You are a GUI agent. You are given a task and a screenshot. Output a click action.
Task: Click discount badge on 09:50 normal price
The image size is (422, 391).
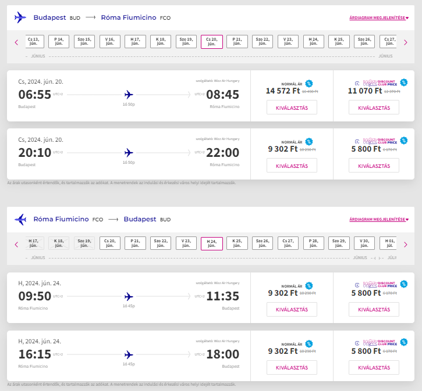click(309, 286)
